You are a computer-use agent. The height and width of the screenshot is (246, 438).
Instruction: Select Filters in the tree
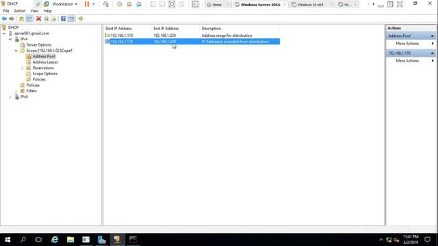pos(31,91)
